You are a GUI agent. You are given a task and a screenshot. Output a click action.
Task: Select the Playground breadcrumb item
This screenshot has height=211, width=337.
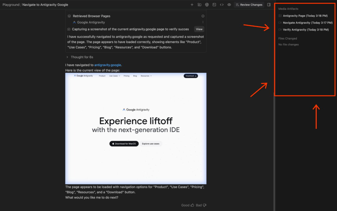coord(11,5)
